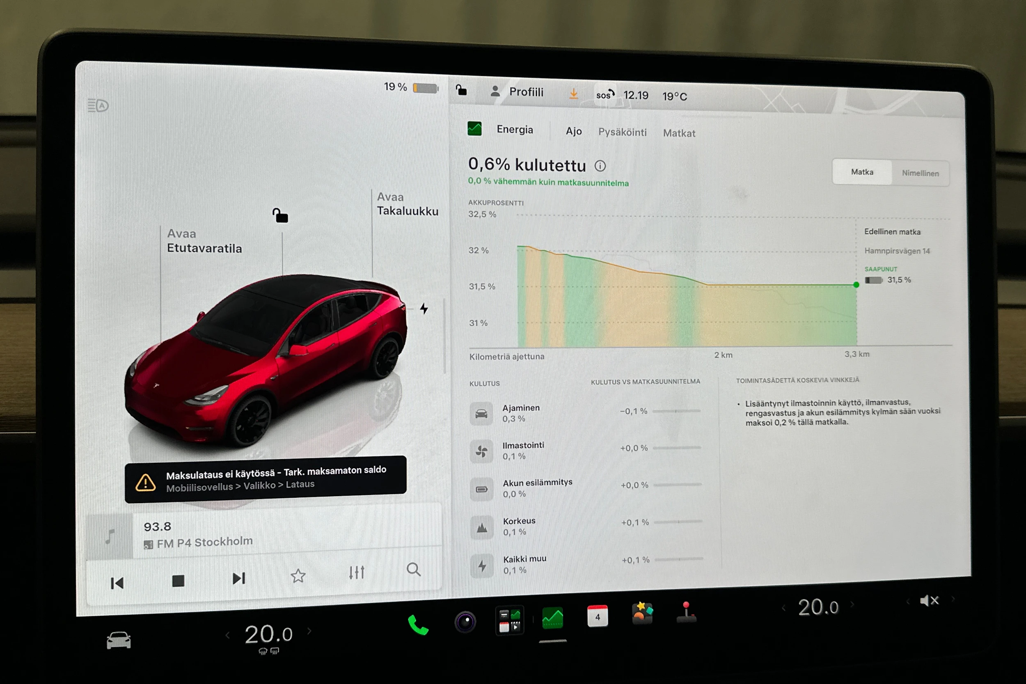Tap the SOS emergency icon

tap(605, 95)
